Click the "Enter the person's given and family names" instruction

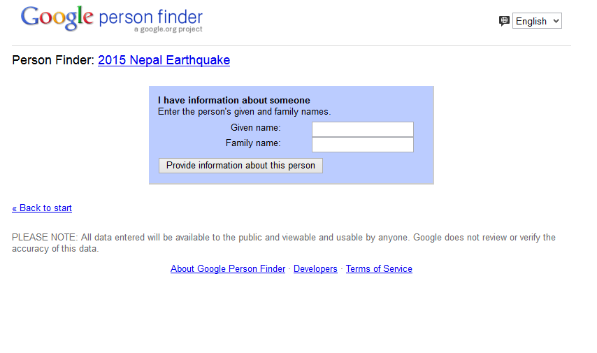[x=244, y=112]
